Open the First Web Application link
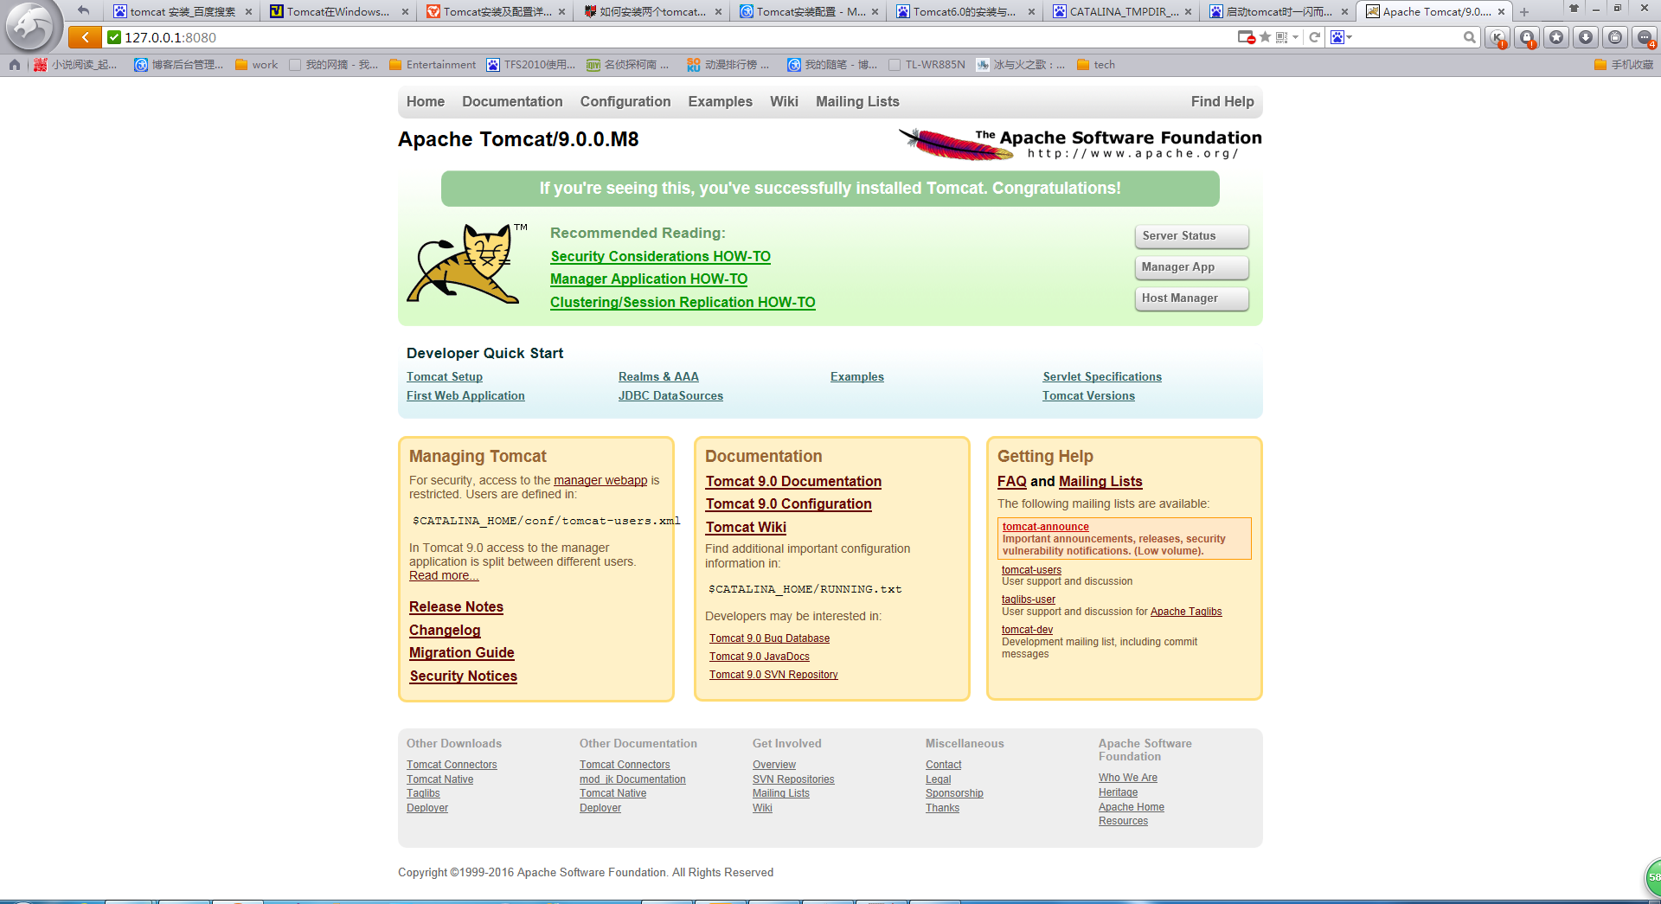1661x904 pixels. coord(465,395)
